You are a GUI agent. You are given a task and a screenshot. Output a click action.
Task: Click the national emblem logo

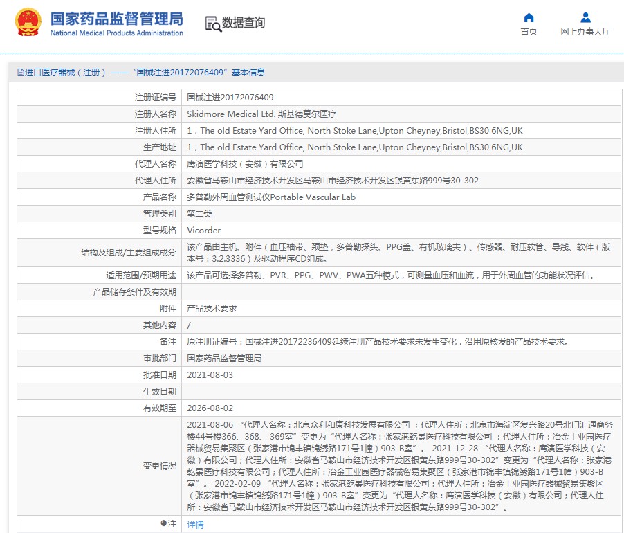(x=28, y=22)
